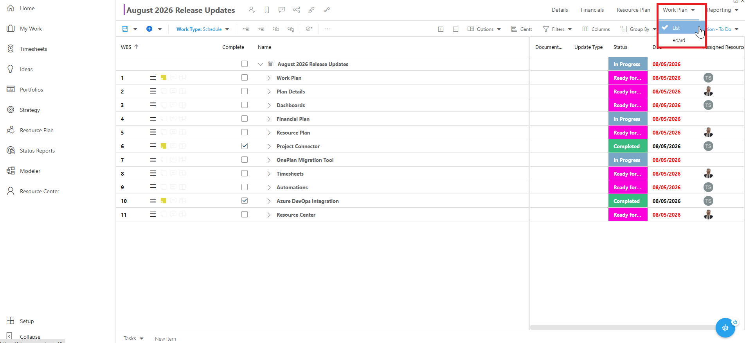Screen dimensions: 745x343
Task: Click Completed status of Project Connector
Action: (628, 146)
